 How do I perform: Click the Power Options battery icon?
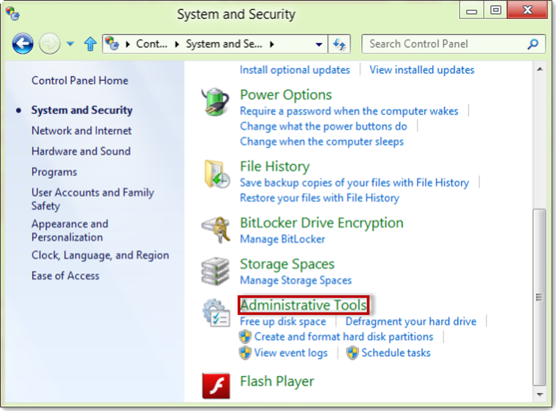click(x=215, y=103)
